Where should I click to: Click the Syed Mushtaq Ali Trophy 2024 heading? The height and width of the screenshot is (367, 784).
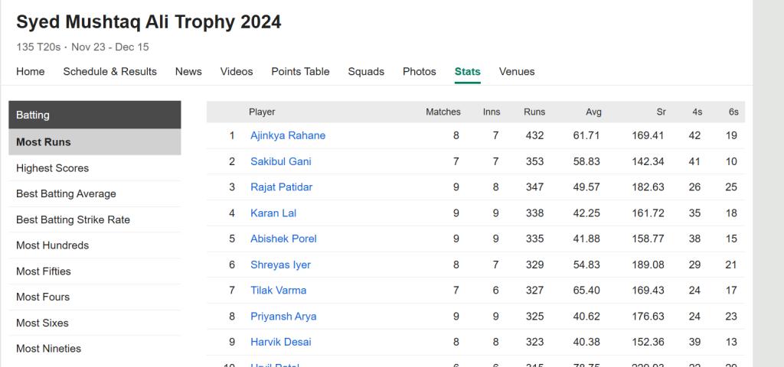(149, 22)
